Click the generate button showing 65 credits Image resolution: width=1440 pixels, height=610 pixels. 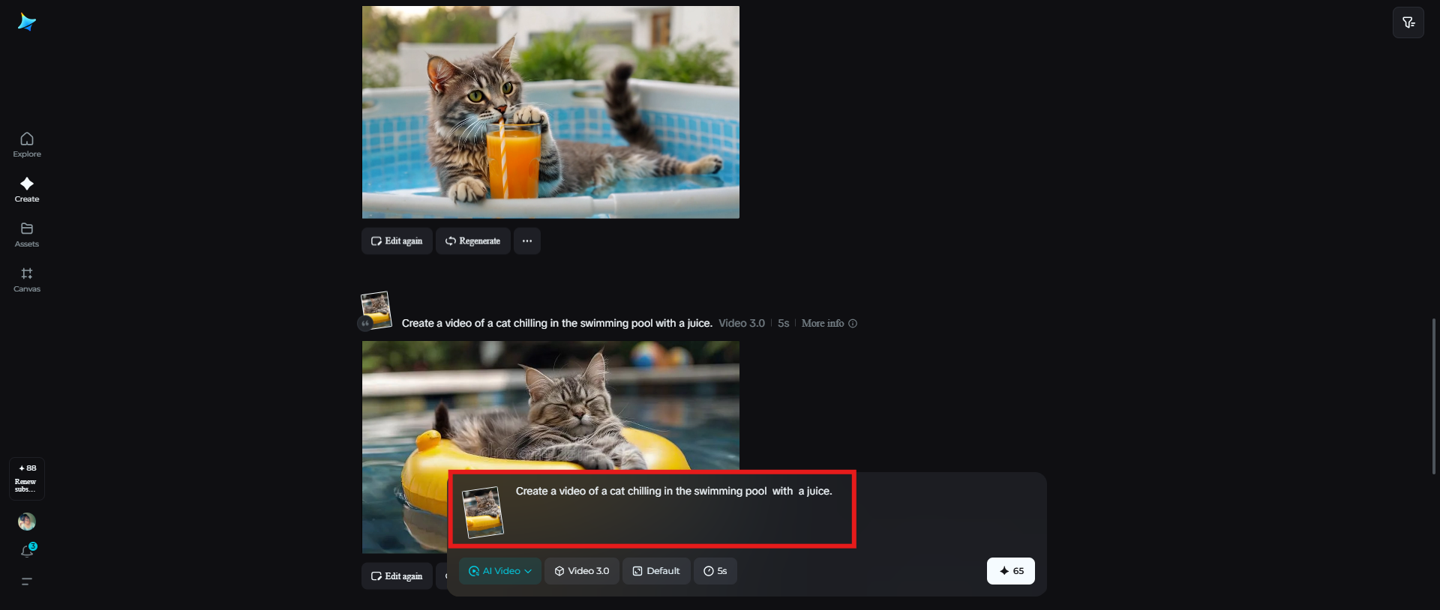tap(1011, 571)
